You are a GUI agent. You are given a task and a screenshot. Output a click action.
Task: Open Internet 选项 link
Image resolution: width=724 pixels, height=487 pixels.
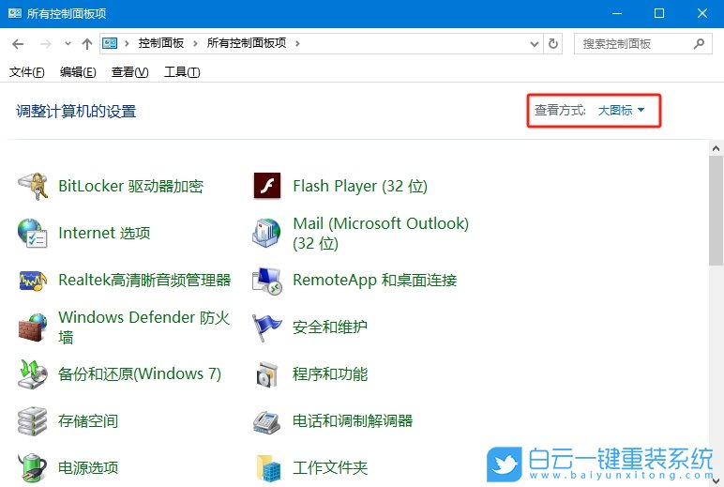(104, 233)
